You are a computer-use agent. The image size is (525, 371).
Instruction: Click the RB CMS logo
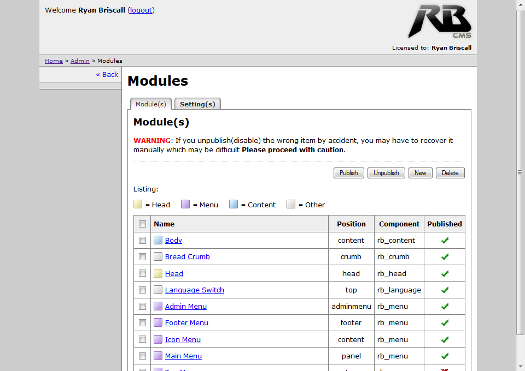click(x=439, y=22)
